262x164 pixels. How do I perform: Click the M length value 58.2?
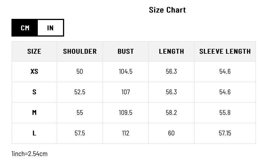click(172, 113)
